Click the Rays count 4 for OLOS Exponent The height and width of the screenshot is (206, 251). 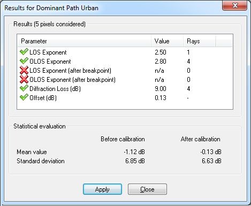click(x=188, y=62)
